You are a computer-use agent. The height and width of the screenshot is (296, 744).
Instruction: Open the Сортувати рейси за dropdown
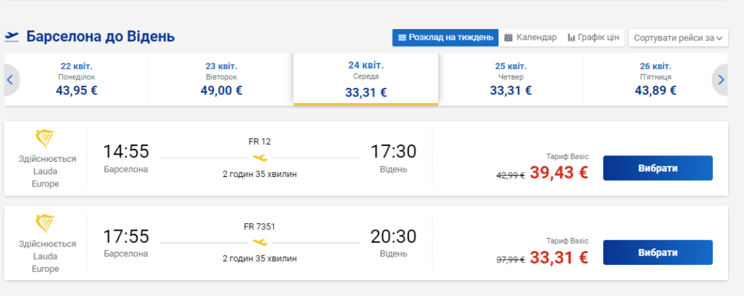tap(678, 38)
